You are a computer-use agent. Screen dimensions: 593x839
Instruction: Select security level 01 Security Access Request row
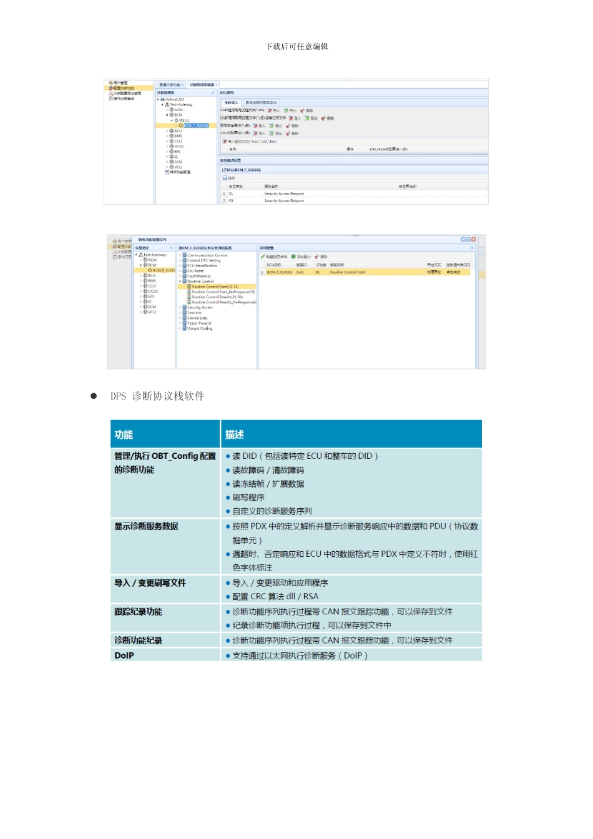point(353,194)
